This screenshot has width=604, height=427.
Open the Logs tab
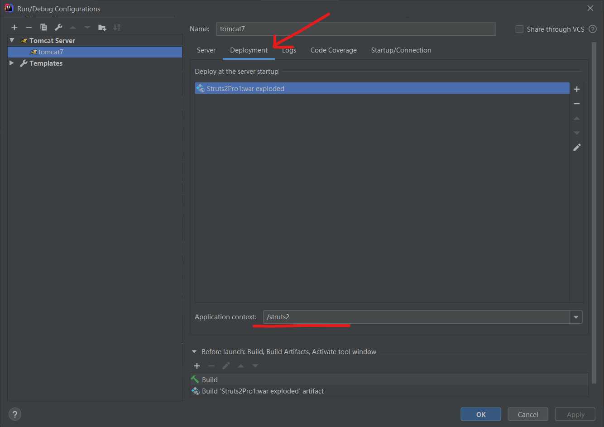pyautogui.click(x=289, y=50)
